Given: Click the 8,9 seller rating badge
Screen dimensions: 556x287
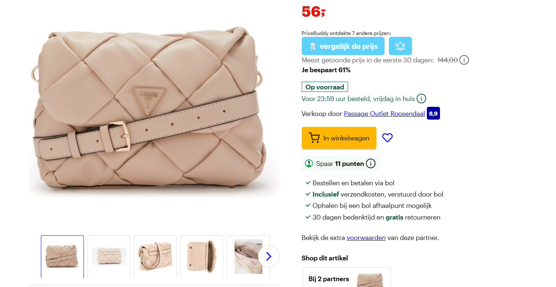Looking at the screenshot, I should click(433, 113).
